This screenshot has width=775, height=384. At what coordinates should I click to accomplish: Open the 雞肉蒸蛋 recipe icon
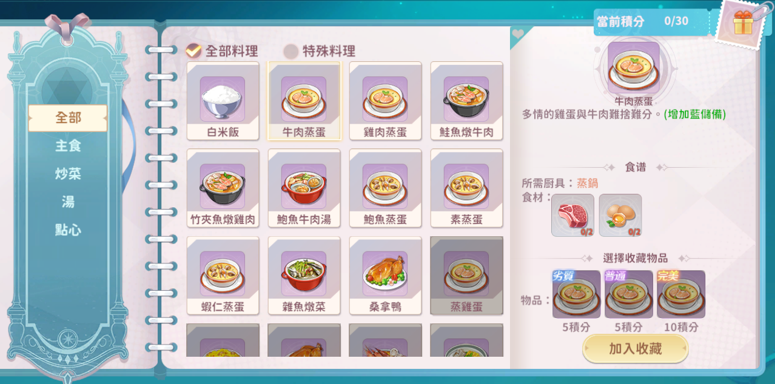point(385,101)
